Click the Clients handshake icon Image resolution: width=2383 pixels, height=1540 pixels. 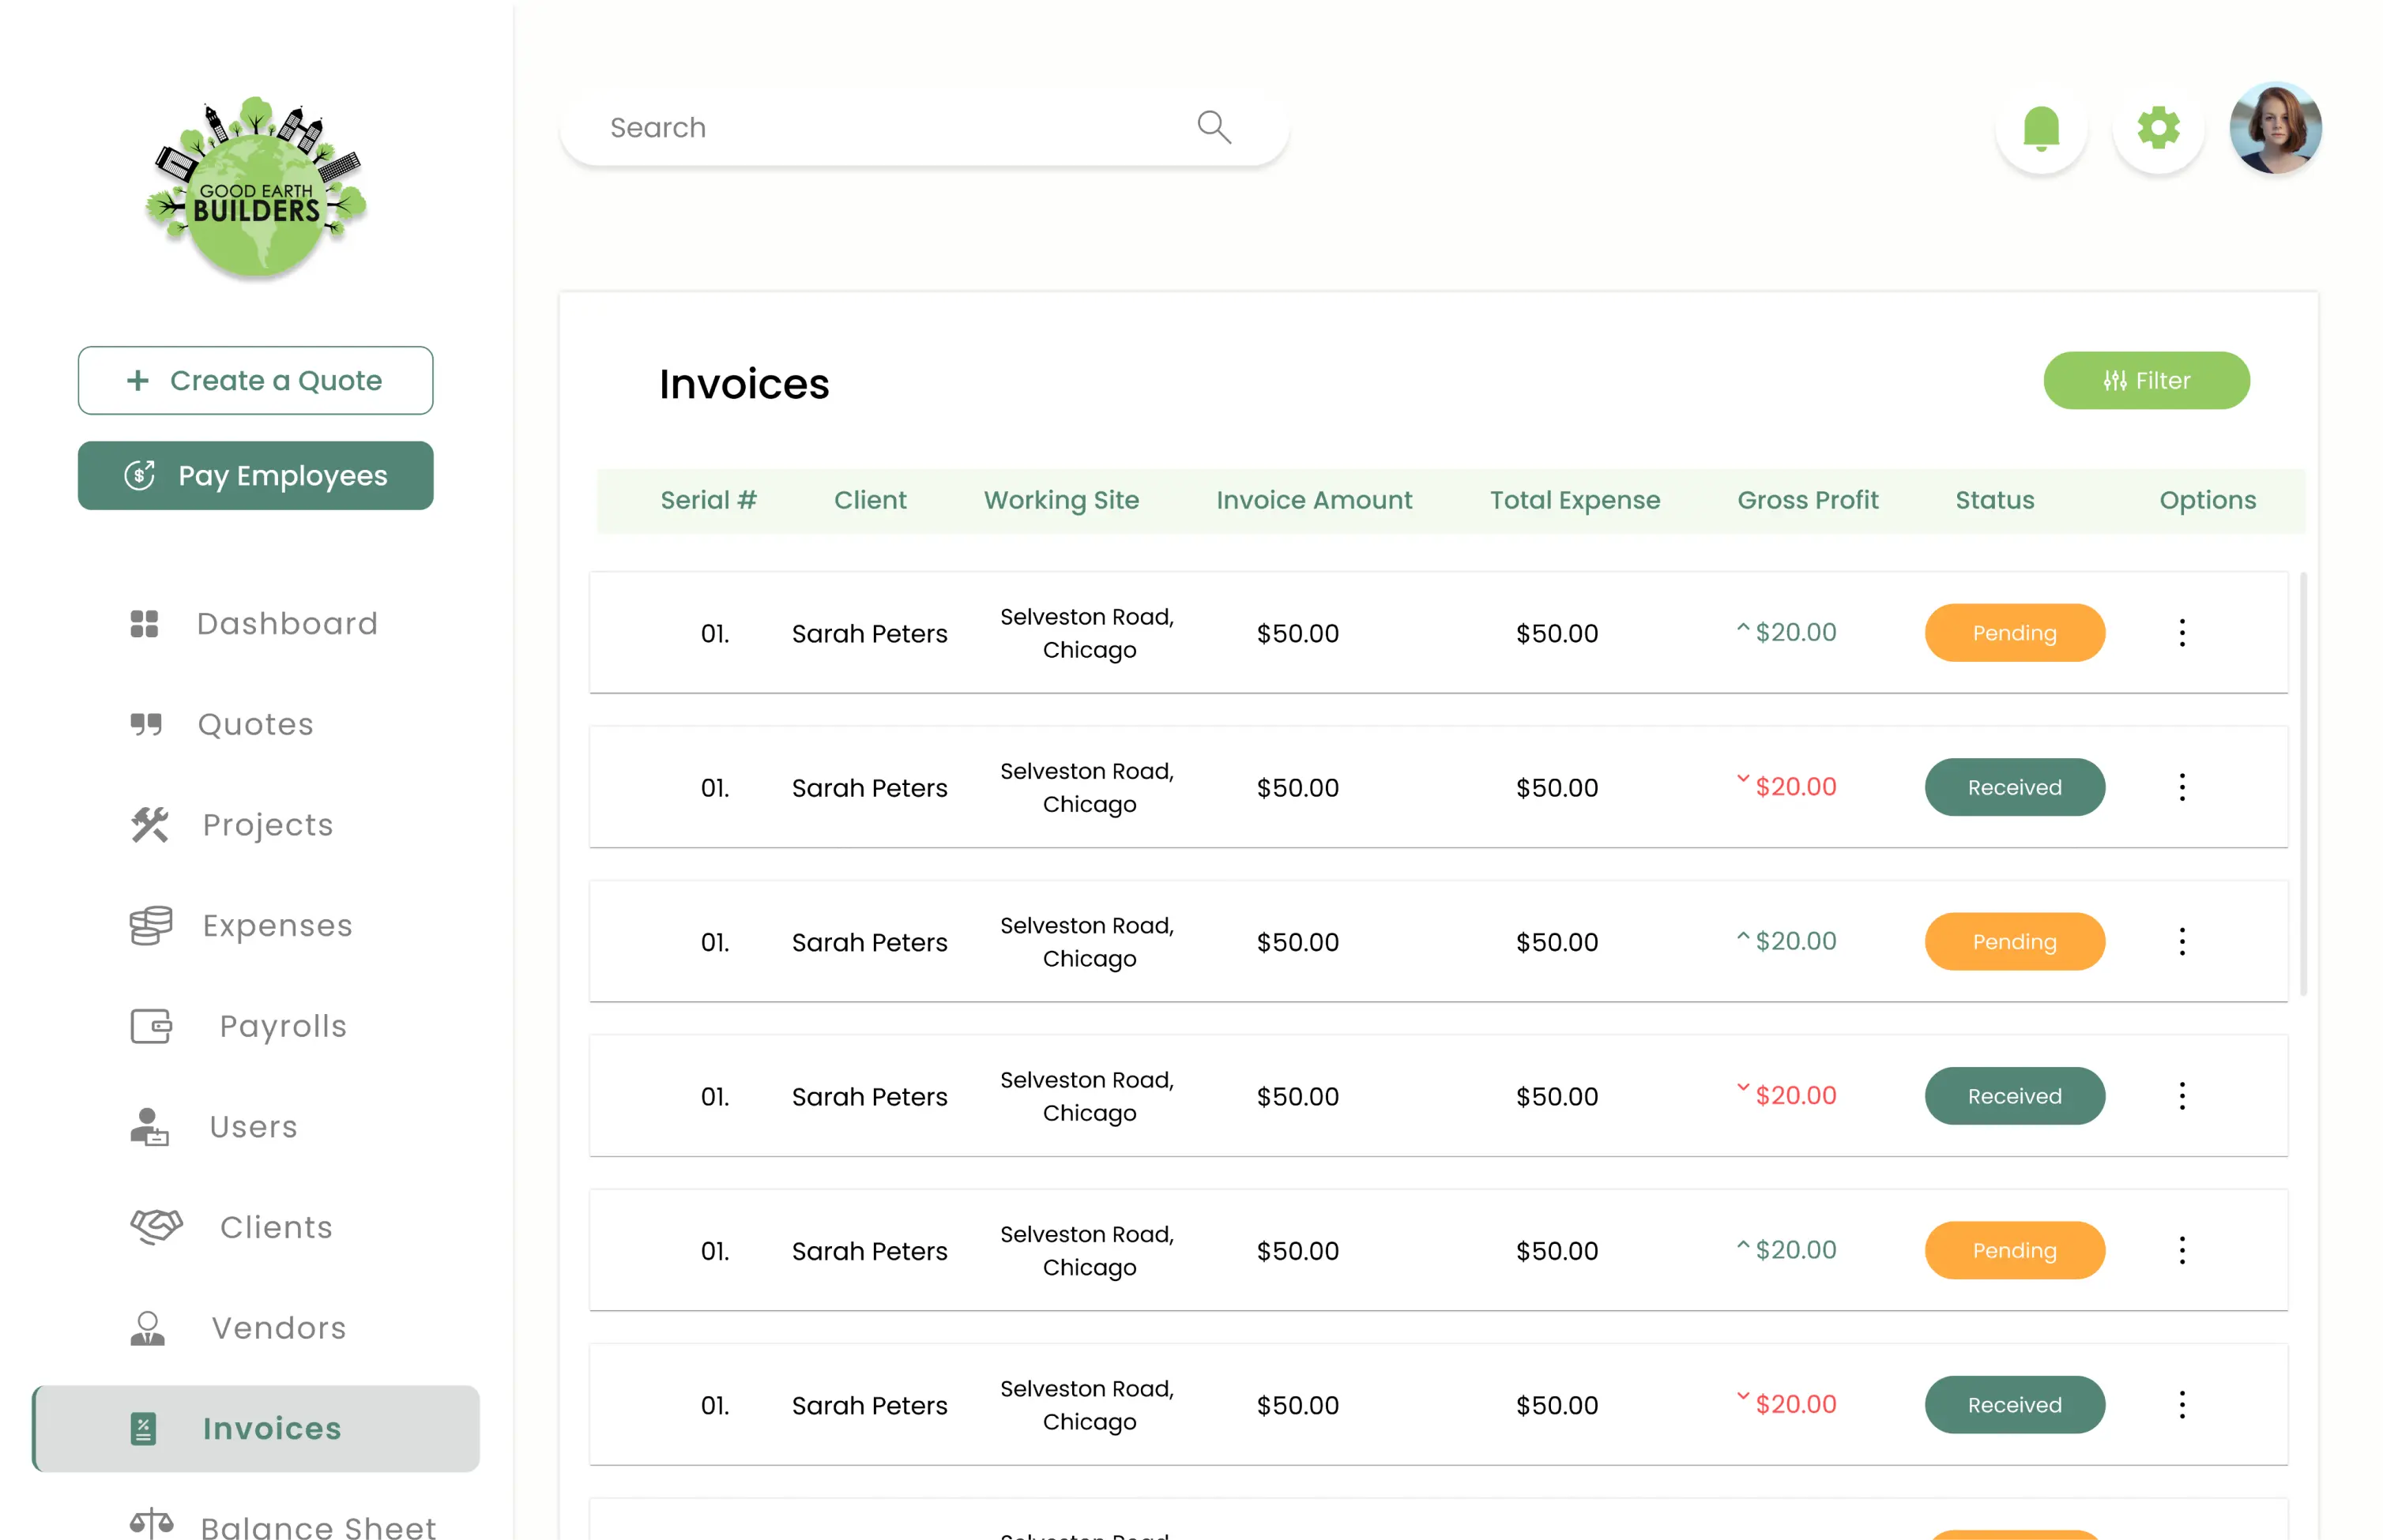click(156, 1226)
